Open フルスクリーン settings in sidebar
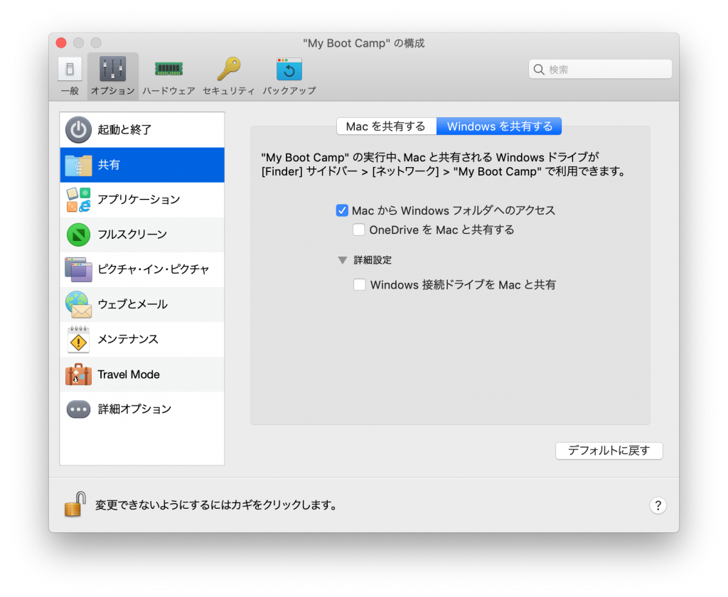This screenshot has height=597, width=728. point(142,235)
